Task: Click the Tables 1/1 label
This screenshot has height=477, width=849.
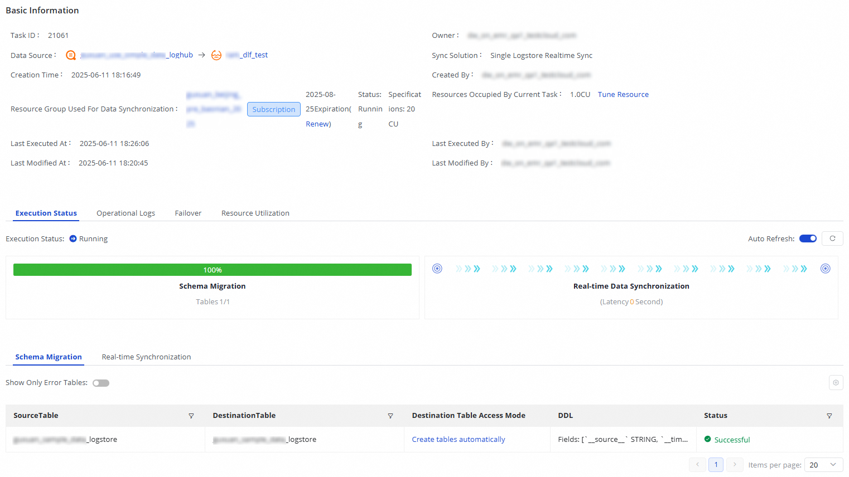Action: (213, 301)
